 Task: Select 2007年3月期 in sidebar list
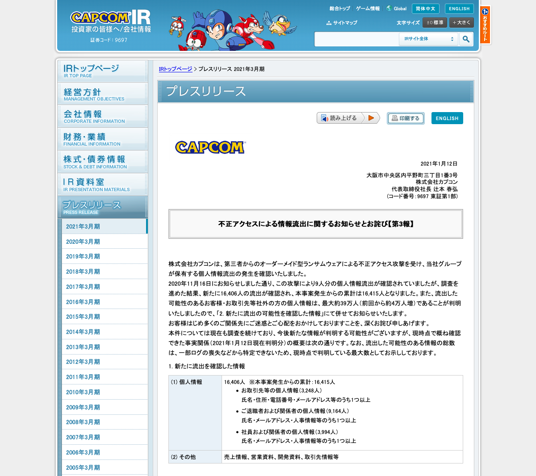coord(105,437)
